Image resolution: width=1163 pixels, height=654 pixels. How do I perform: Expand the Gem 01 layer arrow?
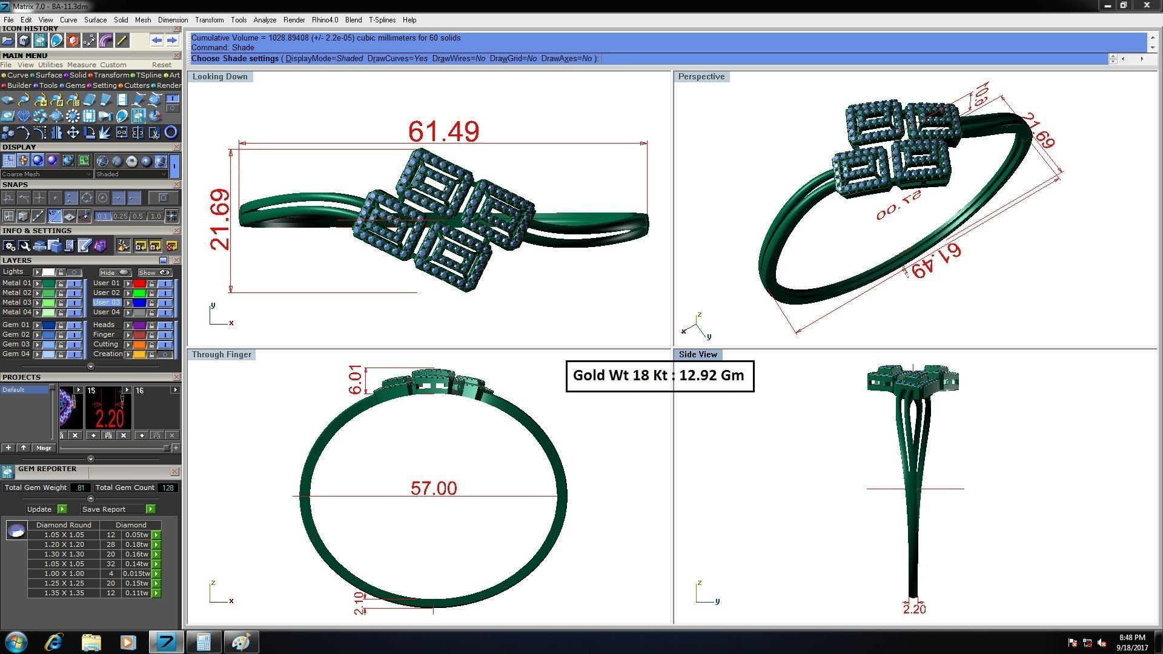[x=37, y=325]
